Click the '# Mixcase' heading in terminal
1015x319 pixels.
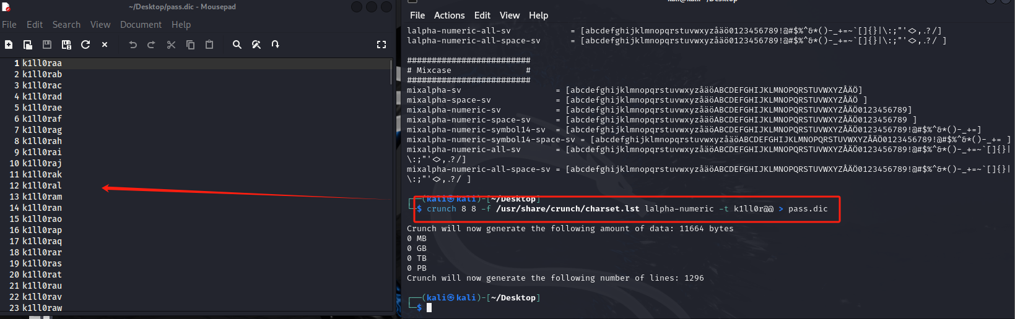coord(429,70)
